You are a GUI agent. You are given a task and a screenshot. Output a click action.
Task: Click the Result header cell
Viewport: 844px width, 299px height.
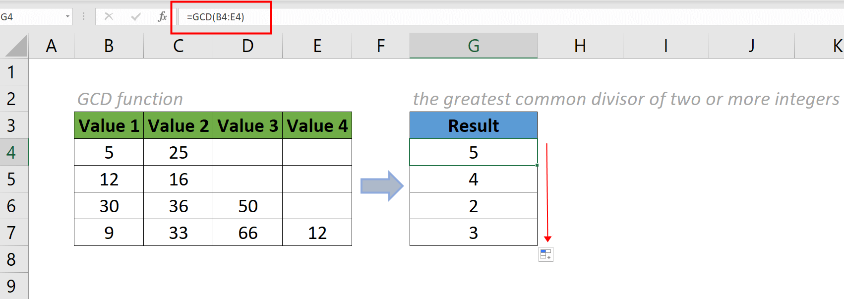(x=474, y=125)
